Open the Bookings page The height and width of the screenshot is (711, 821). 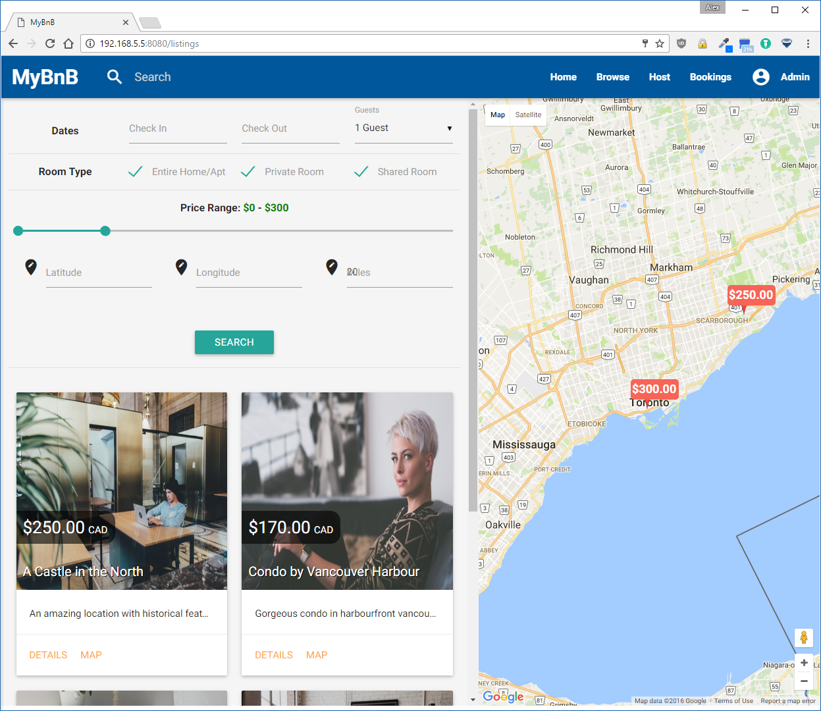pos(710,77)
